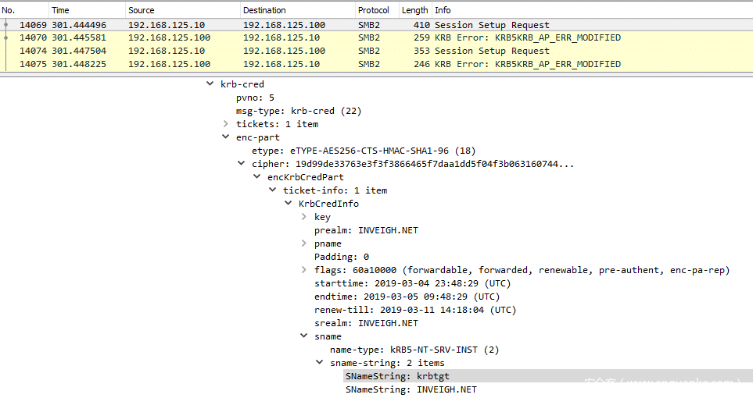Collapse the KrbCredInfo node

pos(289,204)
